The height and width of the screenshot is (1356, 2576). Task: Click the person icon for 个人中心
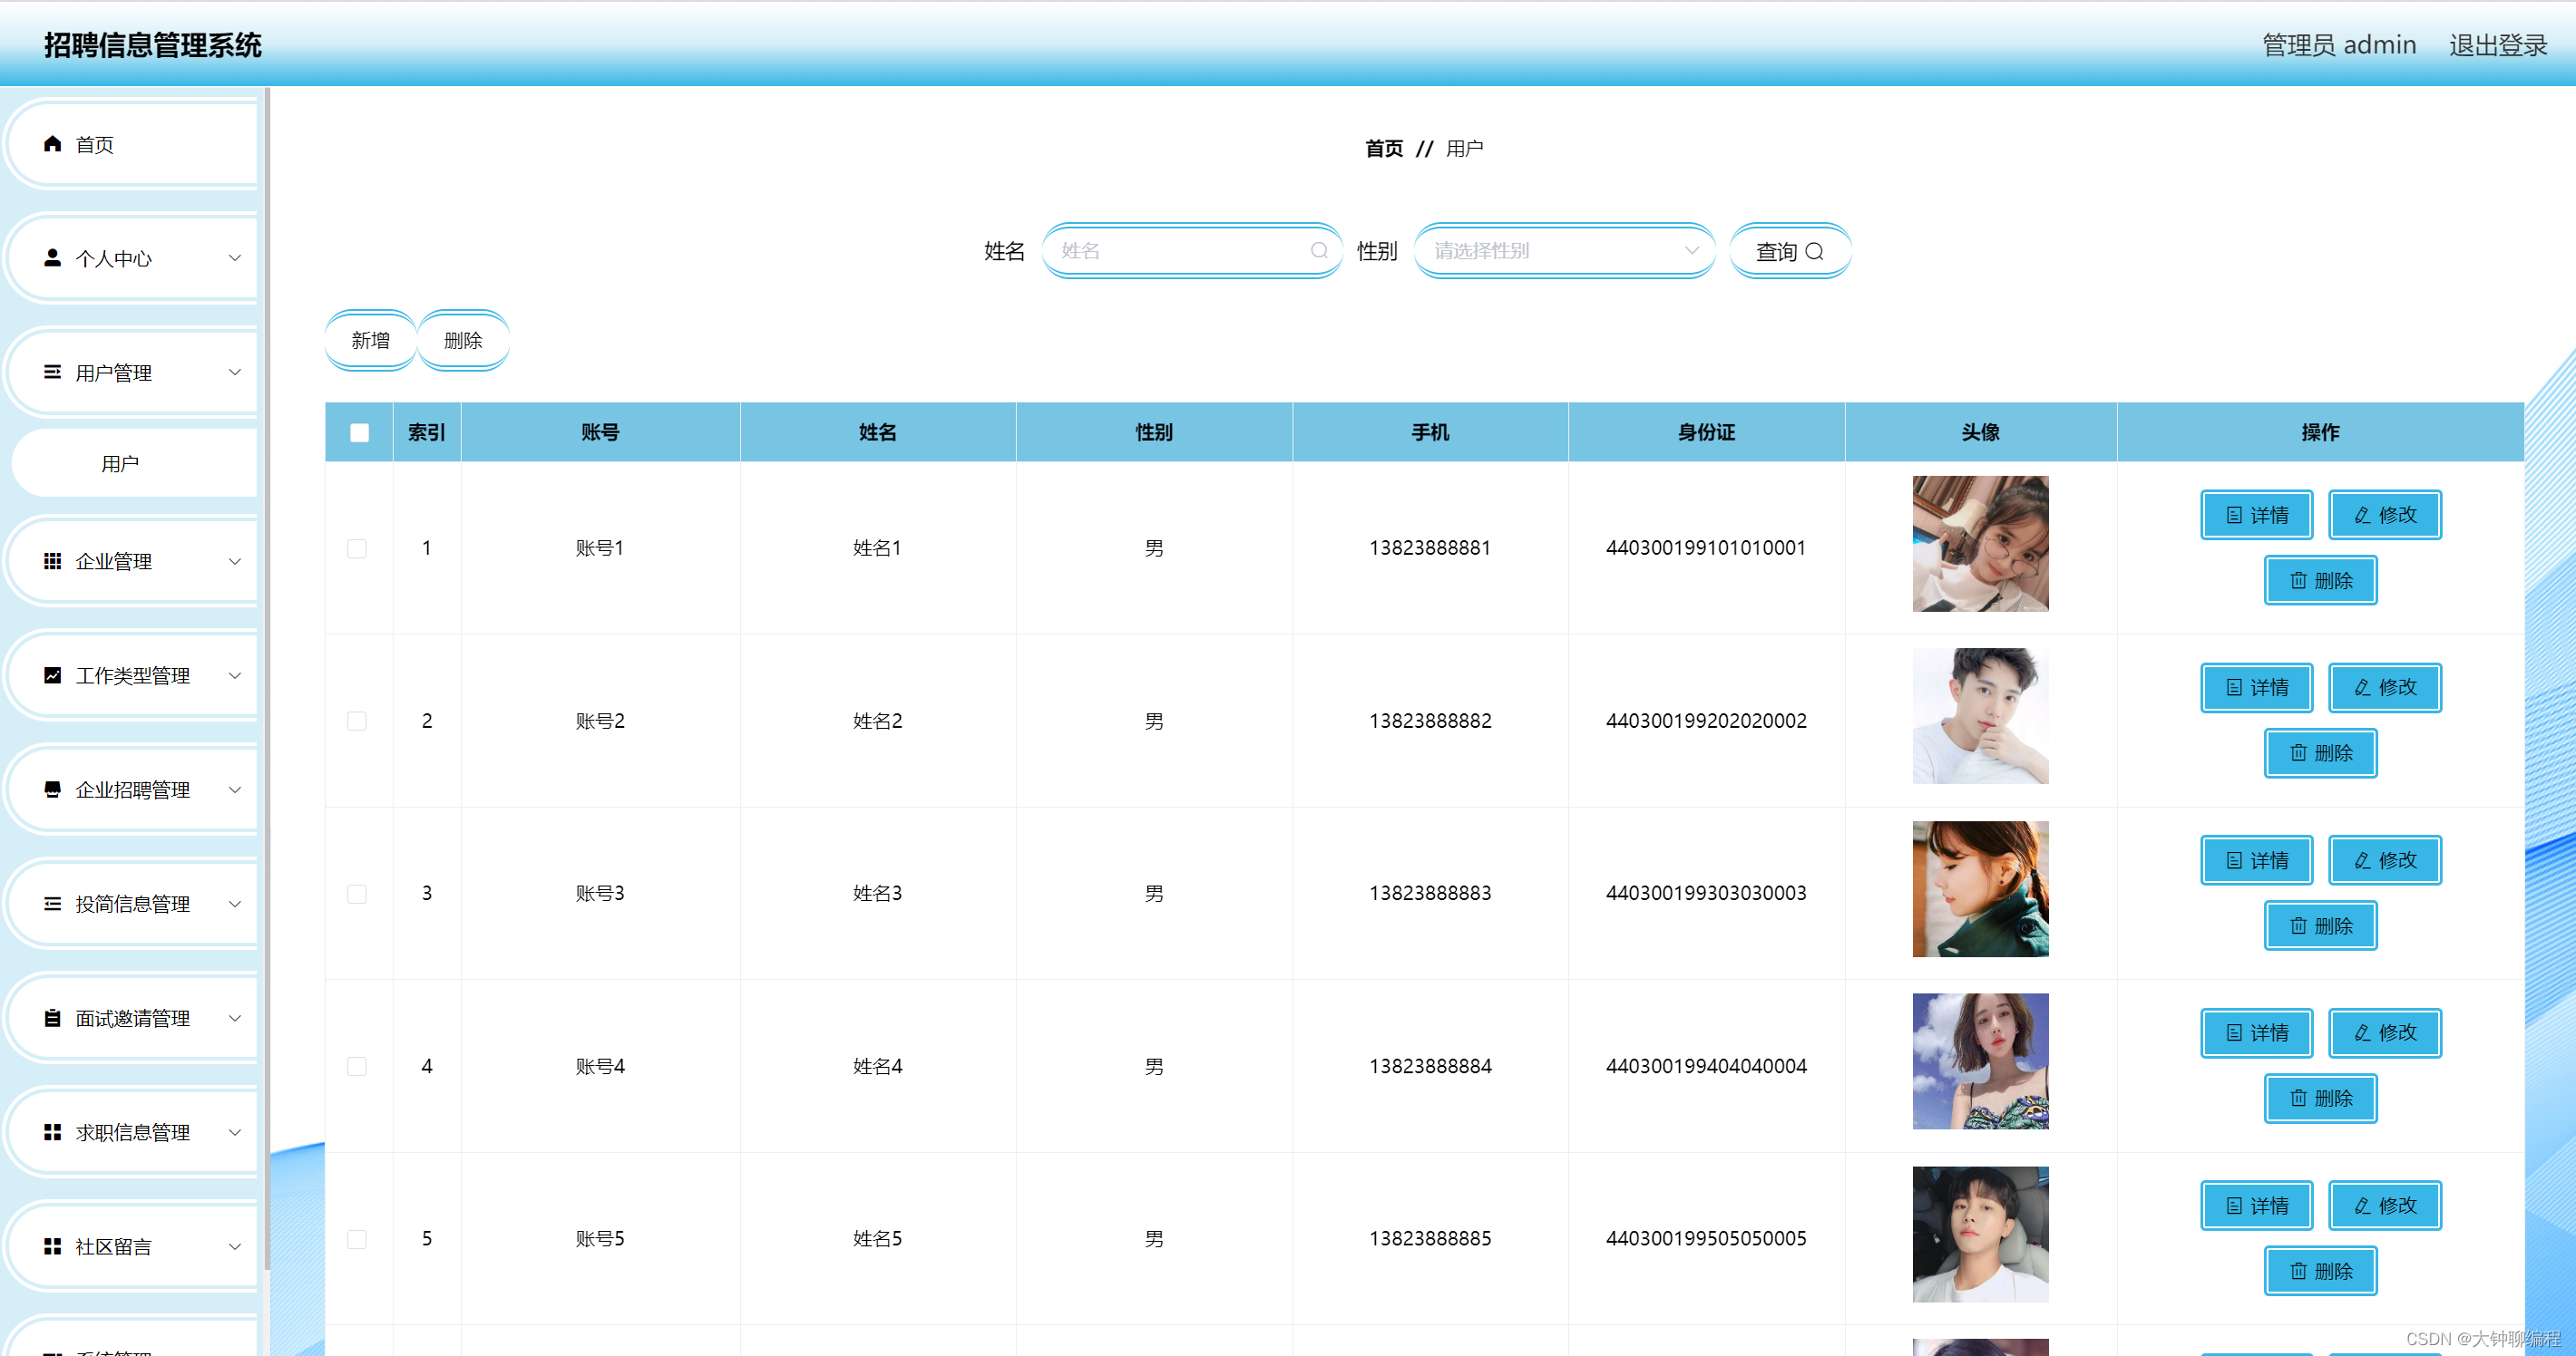(x=53, y=257)
